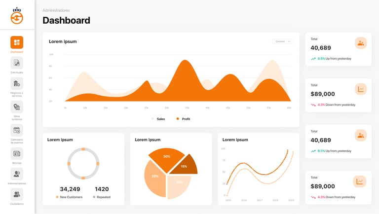Select the 30% pie chart slice
This screenshot has height=214, width=379.
[x=166, y=158]
